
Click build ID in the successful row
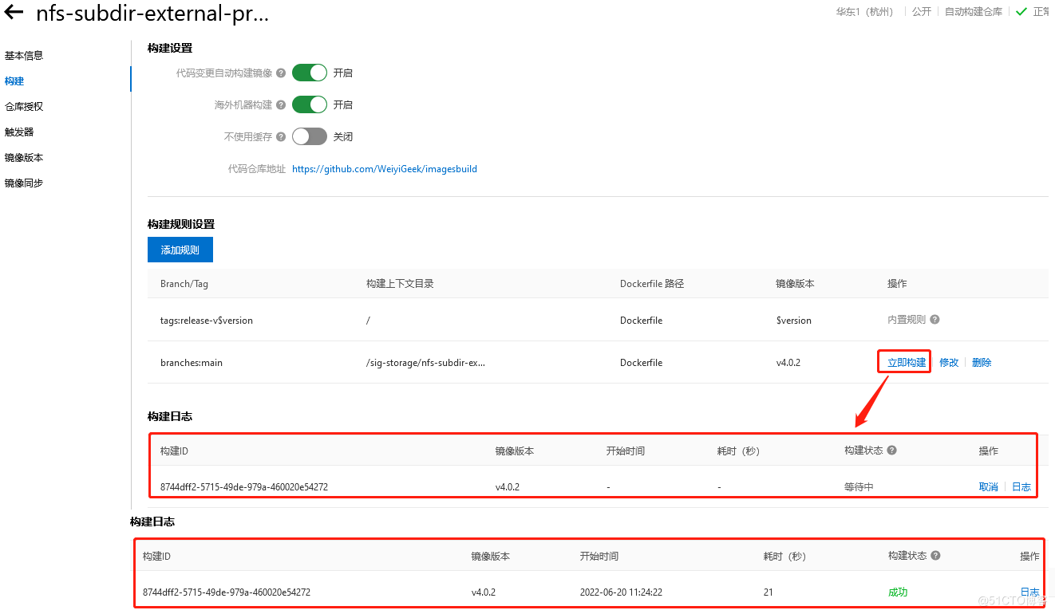coord(227,592)
